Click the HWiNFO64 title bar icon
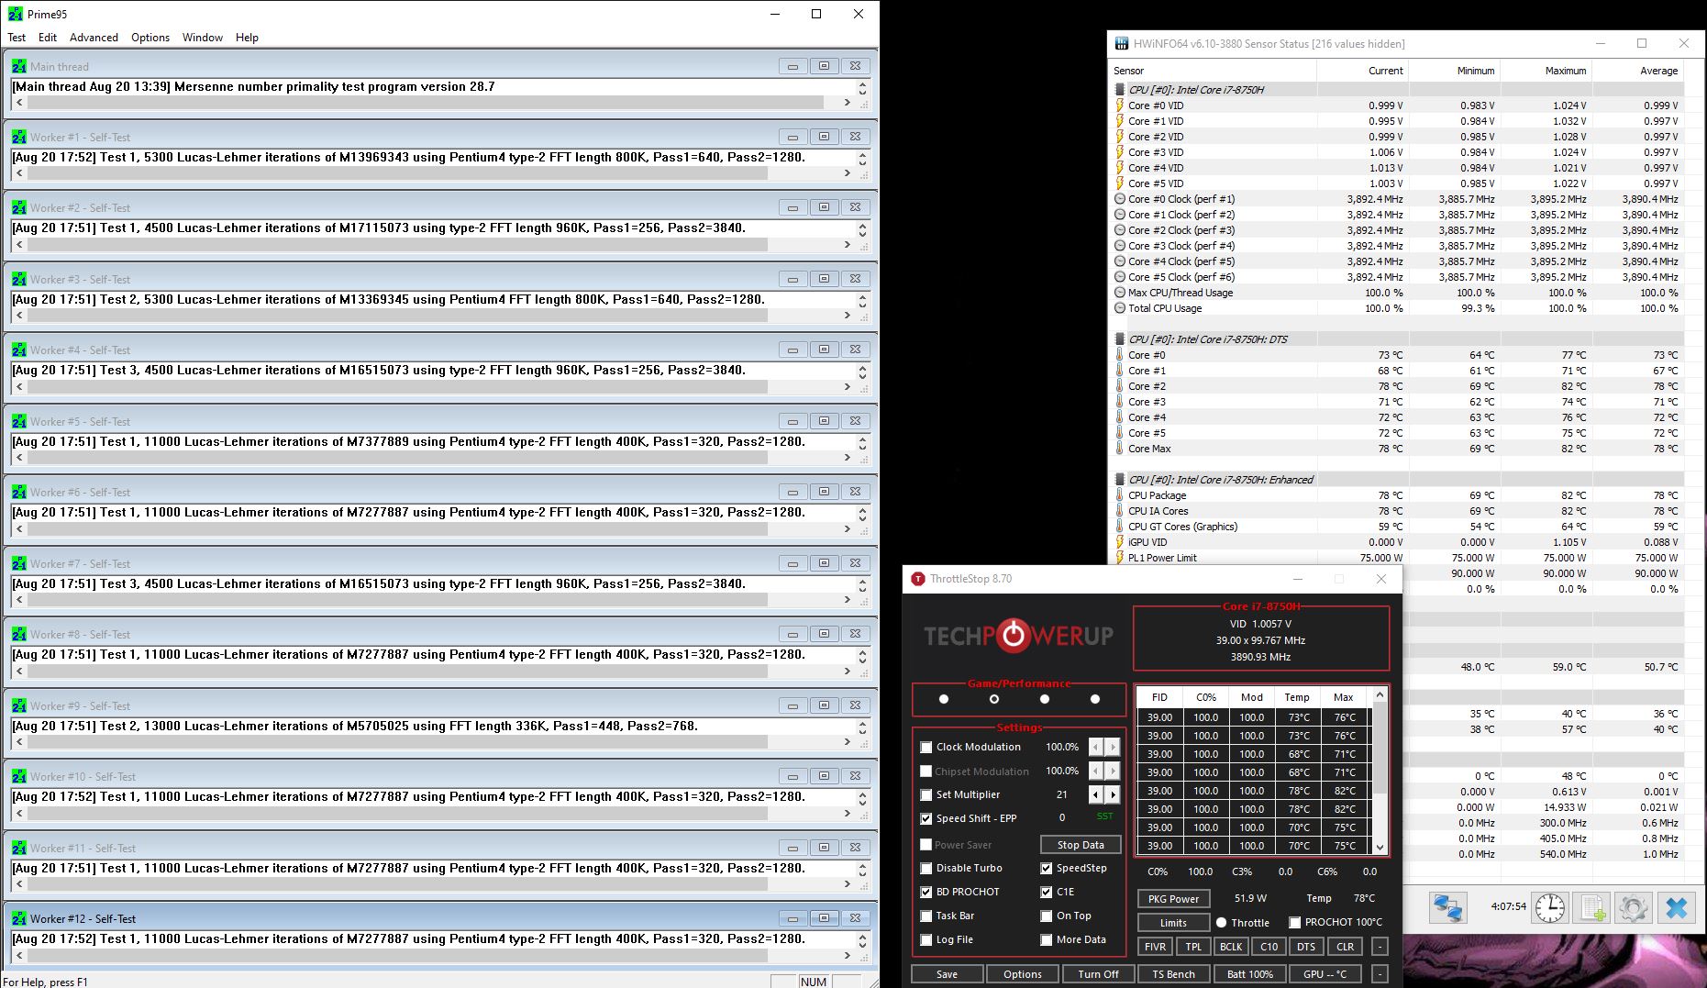The width and height of the screenshot is (1707, 988). (x=1121, y=43)
